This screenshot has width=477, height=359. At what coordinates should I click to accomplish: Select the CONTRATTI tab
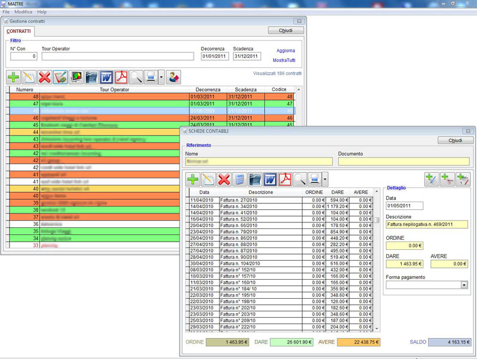pyautogui.click(x=19, y=31)
